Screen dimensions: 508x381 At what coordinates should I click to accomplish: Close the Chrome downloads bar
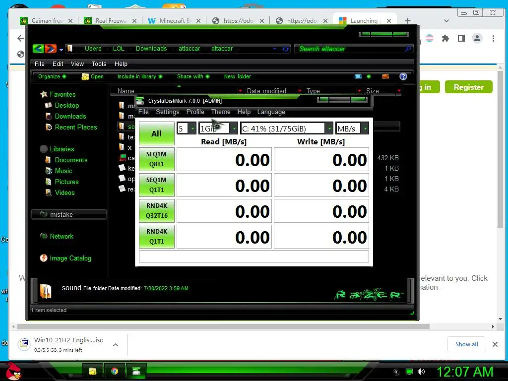(495, 344)
